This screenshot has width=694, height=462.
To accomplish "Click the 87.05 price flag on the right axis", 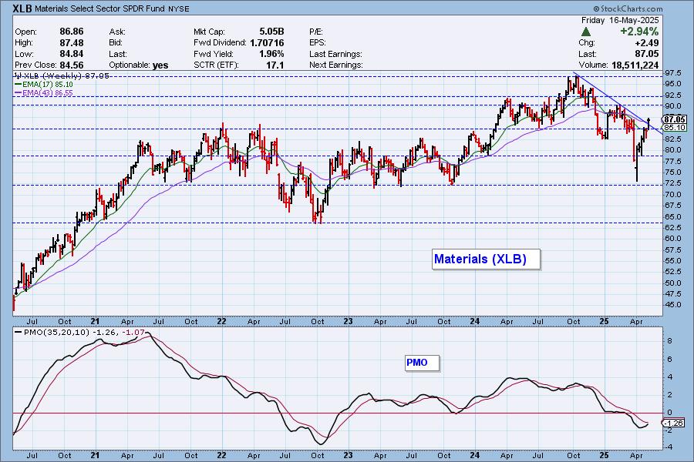I will click(x=675, y=119).
